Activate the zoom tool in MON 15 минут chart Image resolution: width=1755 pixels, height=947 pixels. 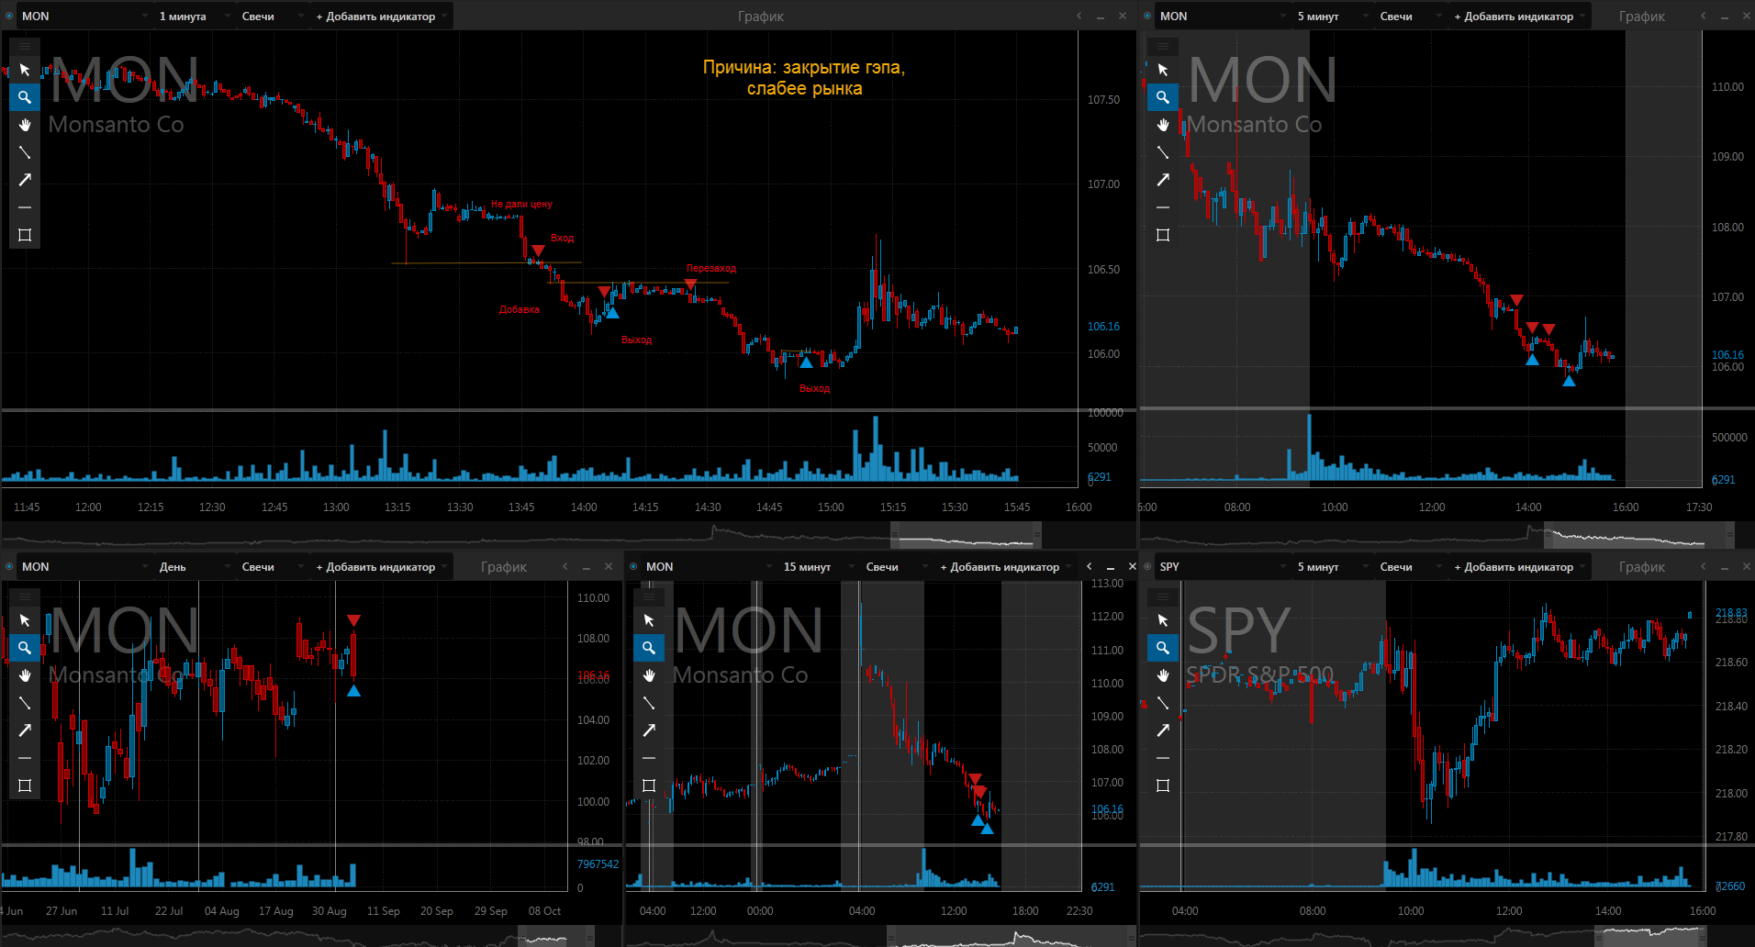(x=649, y=648)
